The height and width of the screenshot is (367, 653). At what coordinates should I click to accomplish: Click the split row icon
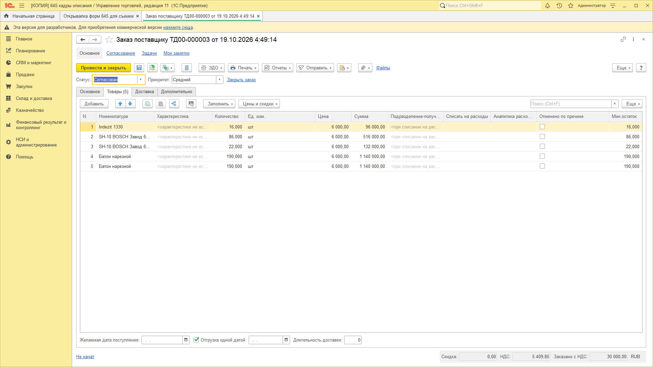point(174,104)
